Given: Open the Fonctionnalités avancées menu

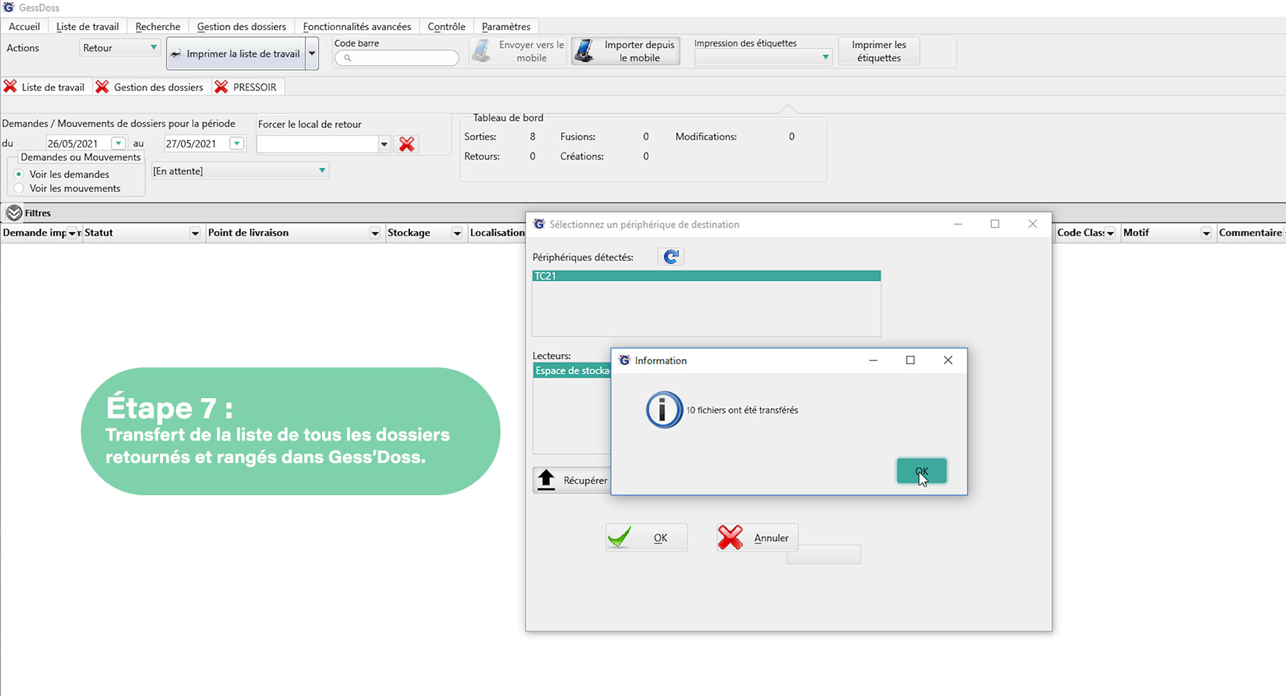Looking at the screenshot, I should [x=356, y=27].
